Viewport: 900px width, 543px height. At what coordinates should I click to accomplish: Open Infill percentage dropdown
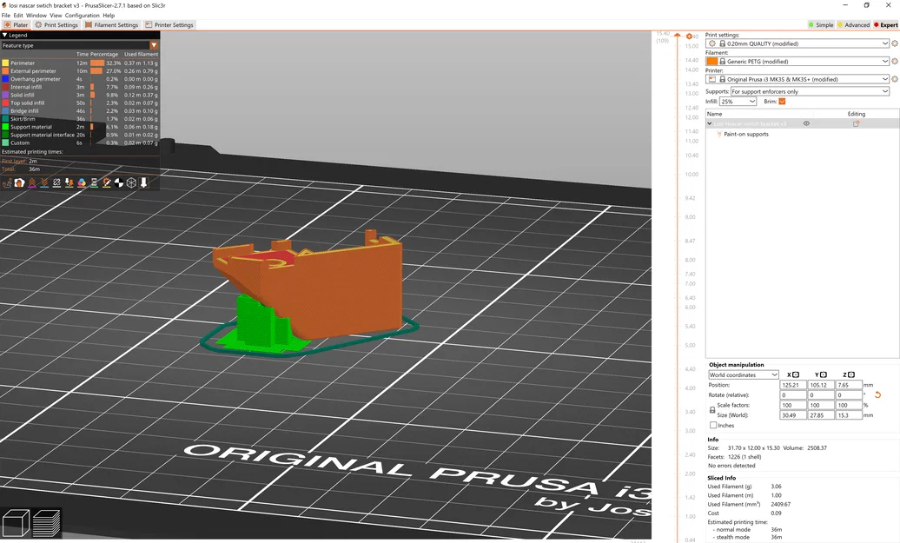coord(738,101)
